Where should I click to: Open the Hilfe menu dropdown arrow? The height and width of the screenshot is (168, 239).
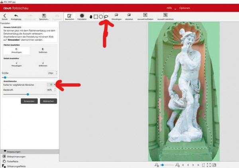175,9
